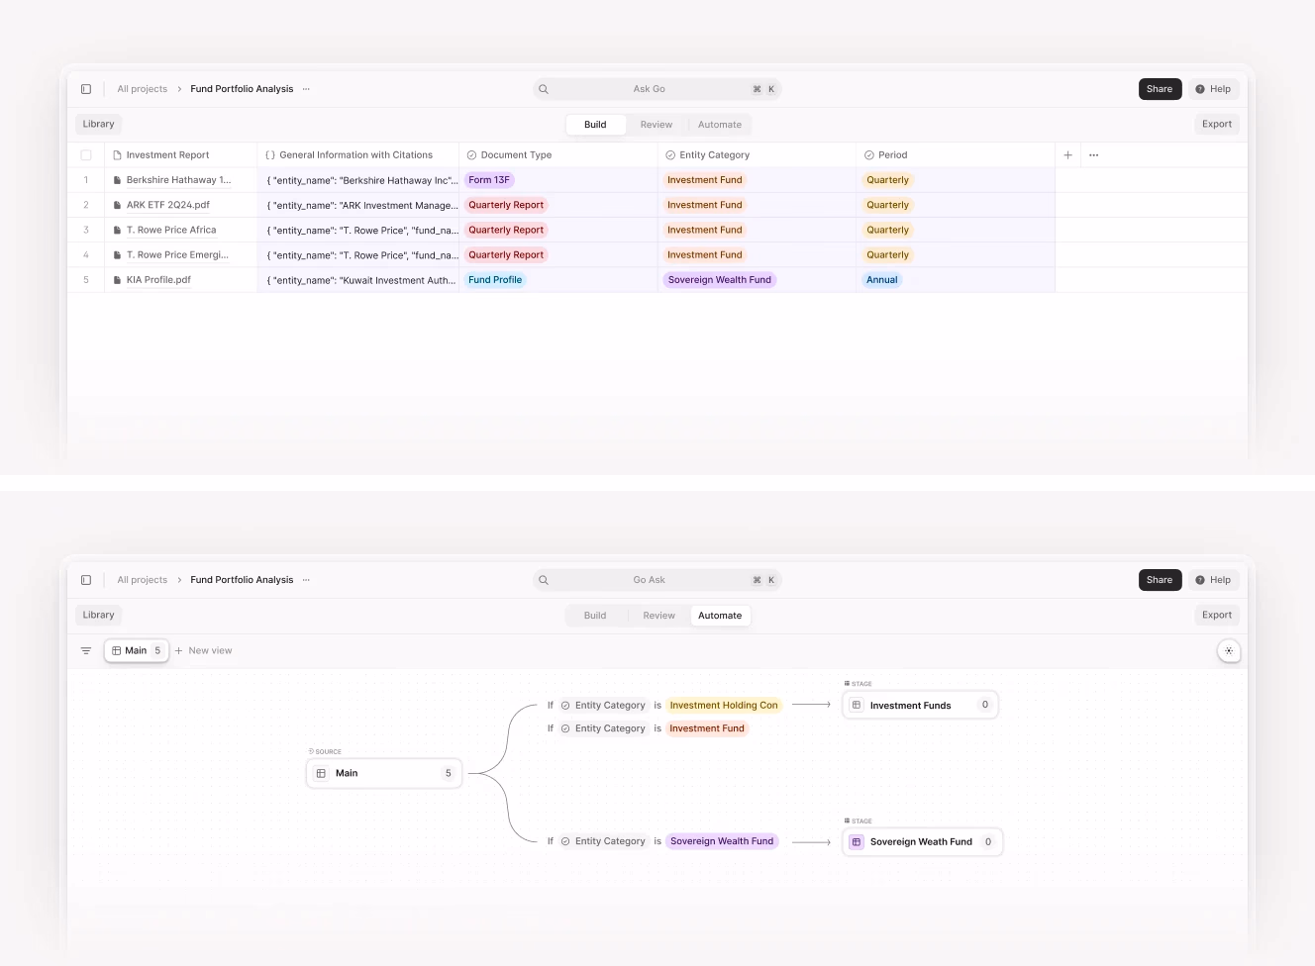Select Automate tab in bottom window

point(720,616)
